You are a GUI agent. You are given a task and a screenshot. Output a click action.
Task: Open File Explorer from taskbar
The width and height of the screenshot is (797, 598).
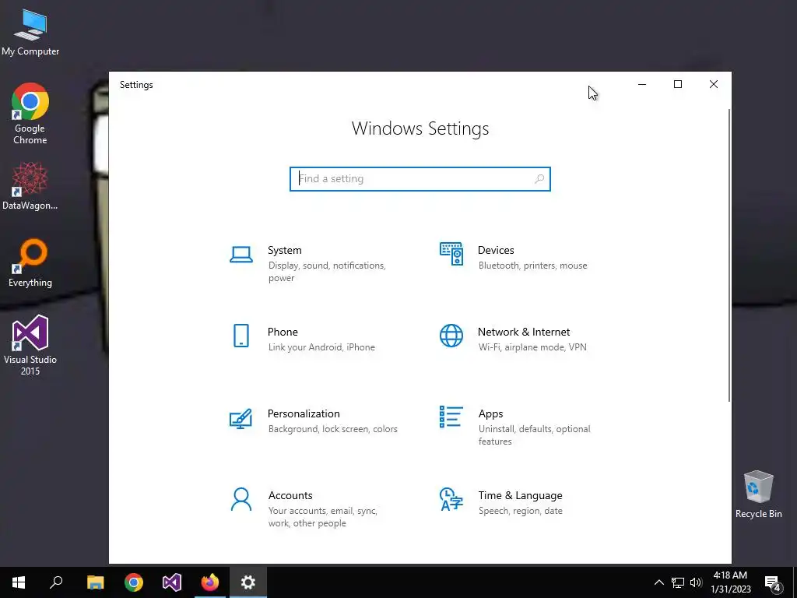click(x=95, y=582)
